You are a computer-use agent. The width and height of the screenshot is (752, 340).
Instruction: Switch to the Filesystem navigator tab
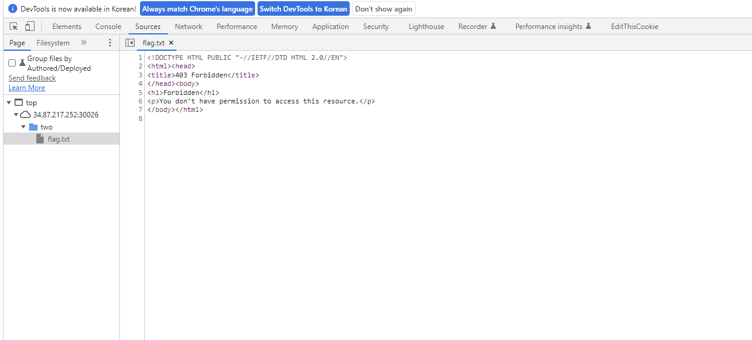pyautogui.click(x=53, y=43)
